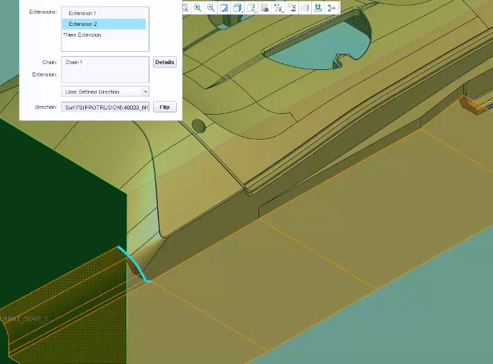The height and width of the screenshot is (364, 493).
Task: Select Chain 1 in the chain collector
Action: pyautogui.click(x=74, y=63)
